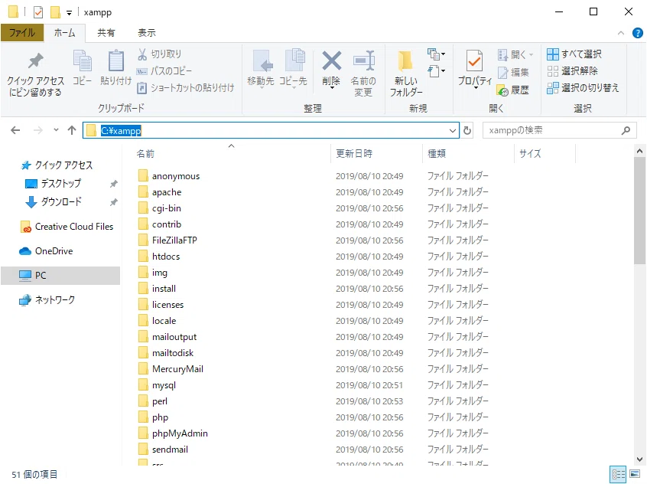This screenshot has width=647, height=484.
Task: Open the recent locations dropdown arrow
Action: 56,129
